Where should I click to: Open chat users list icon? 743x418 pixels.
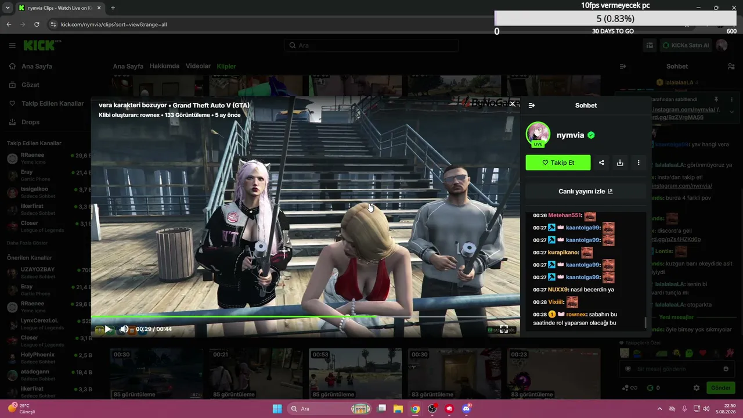pos(731,66)
